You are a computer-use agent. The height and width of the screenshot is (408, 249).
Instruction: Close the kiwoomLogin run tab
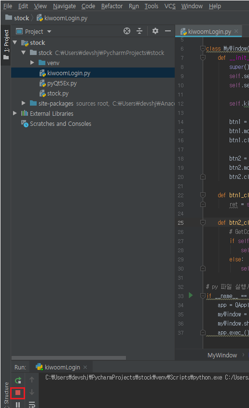[85, 367]
